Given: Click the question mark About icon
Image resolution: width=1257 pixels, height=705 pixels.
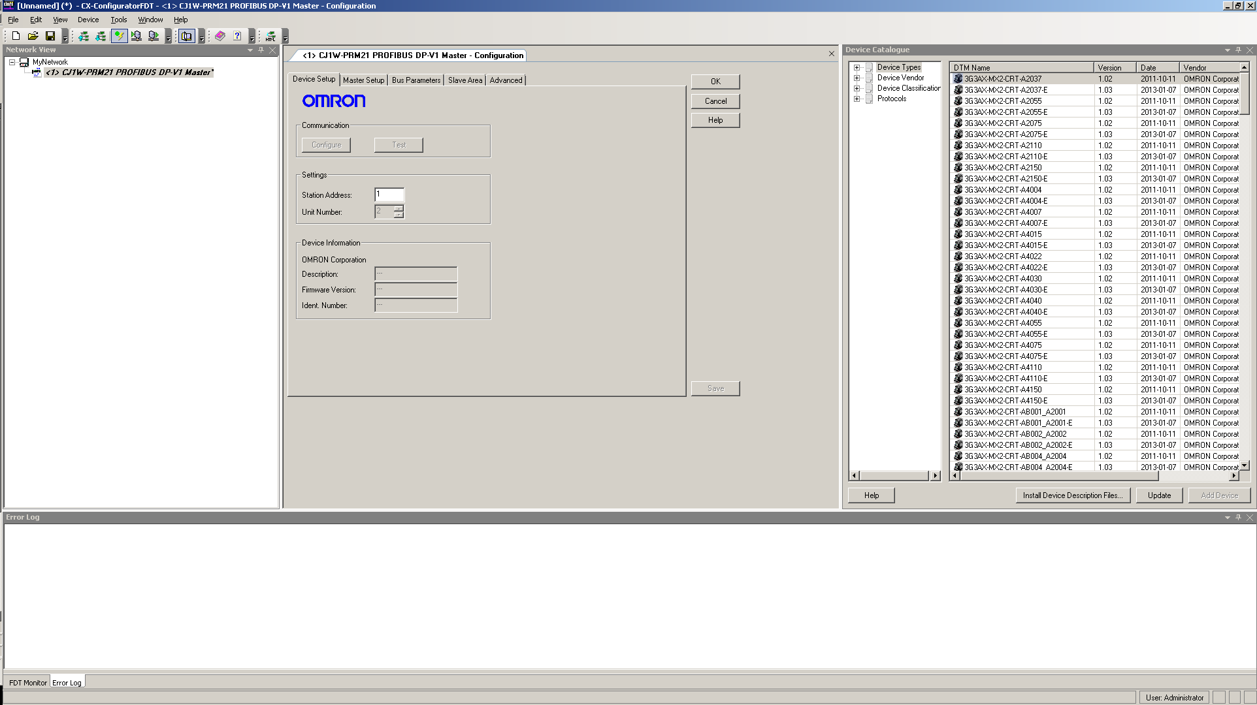Looking at the screenshot, I should pos(237,36).
